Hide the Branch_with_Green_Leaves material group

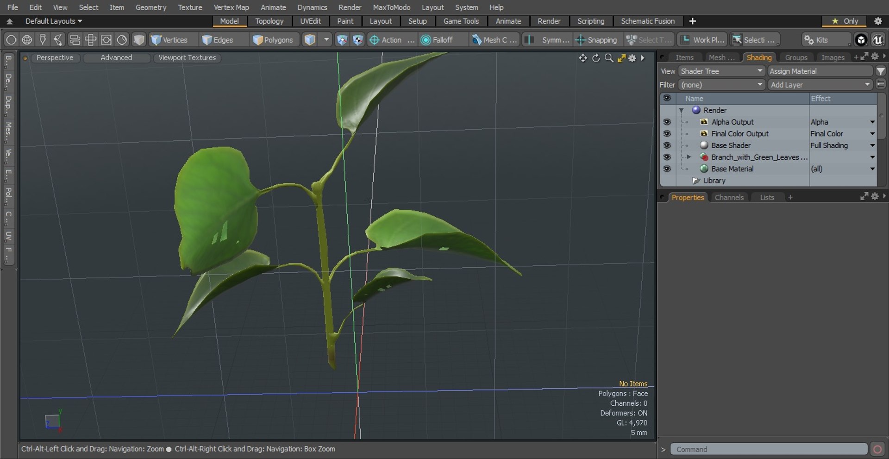tap(667, 157)
